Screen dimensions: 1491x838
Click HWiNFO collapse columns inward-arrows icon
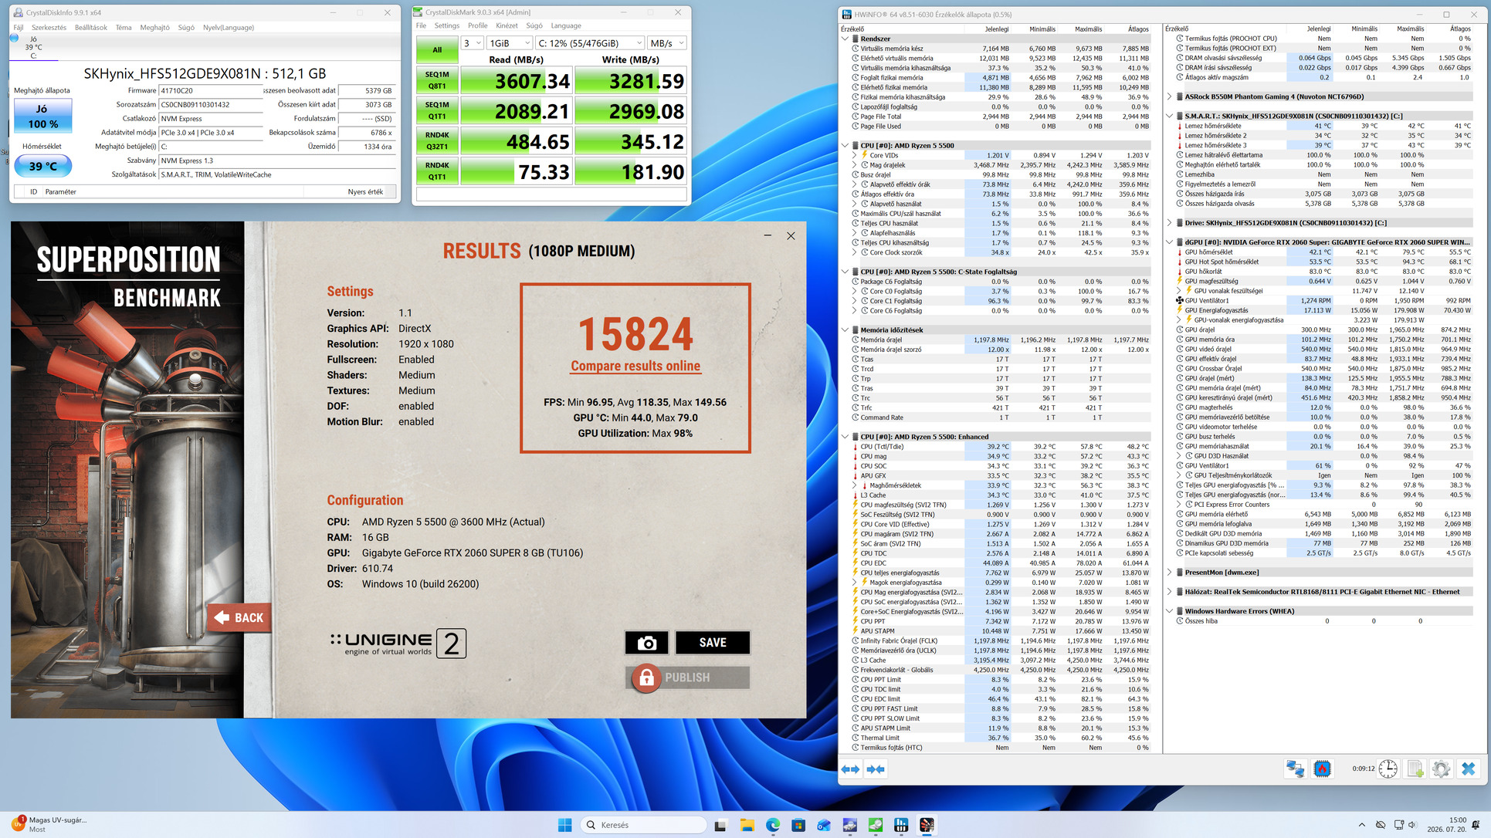coord(876,769)
